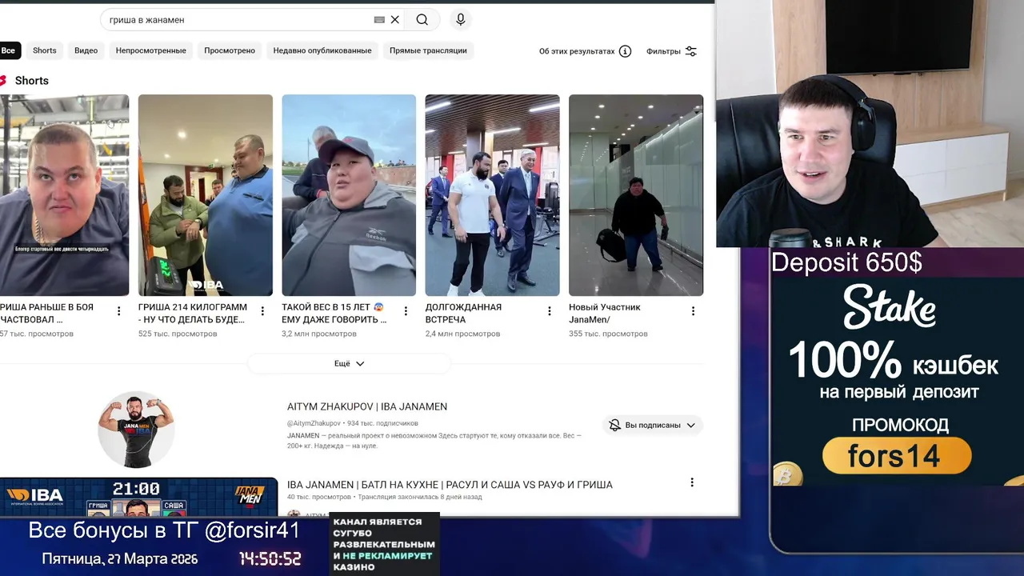1024x576 pixels.
Task: Open 'ДОЛГОЖДАННАЯ ВСТРЕЧА' short thumbnail
Action: click(492, 195)
